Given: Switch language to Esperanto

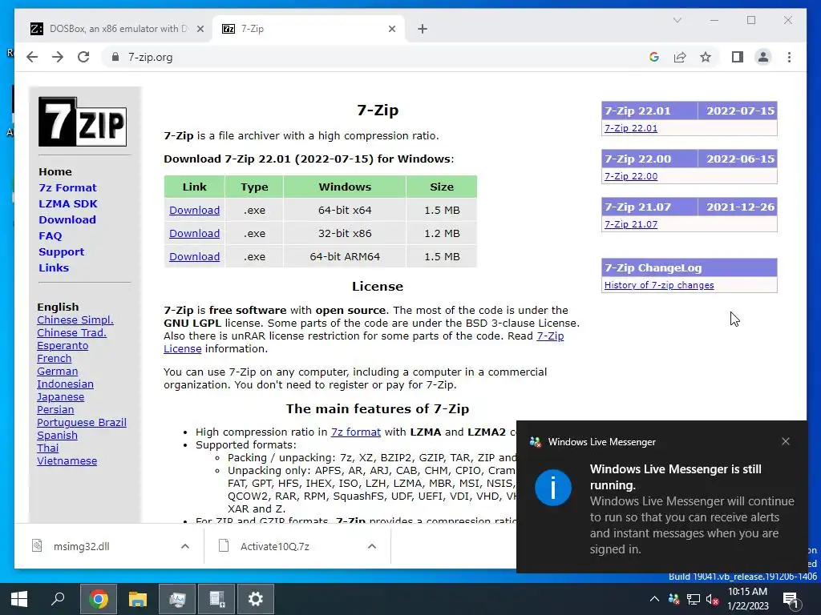Looking at the screenshot, I should pos(63,346).
